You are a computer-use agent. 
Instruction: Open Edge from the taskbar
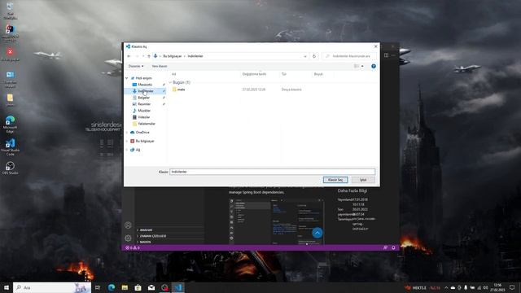pyautogui.click(x=112, y=287)
